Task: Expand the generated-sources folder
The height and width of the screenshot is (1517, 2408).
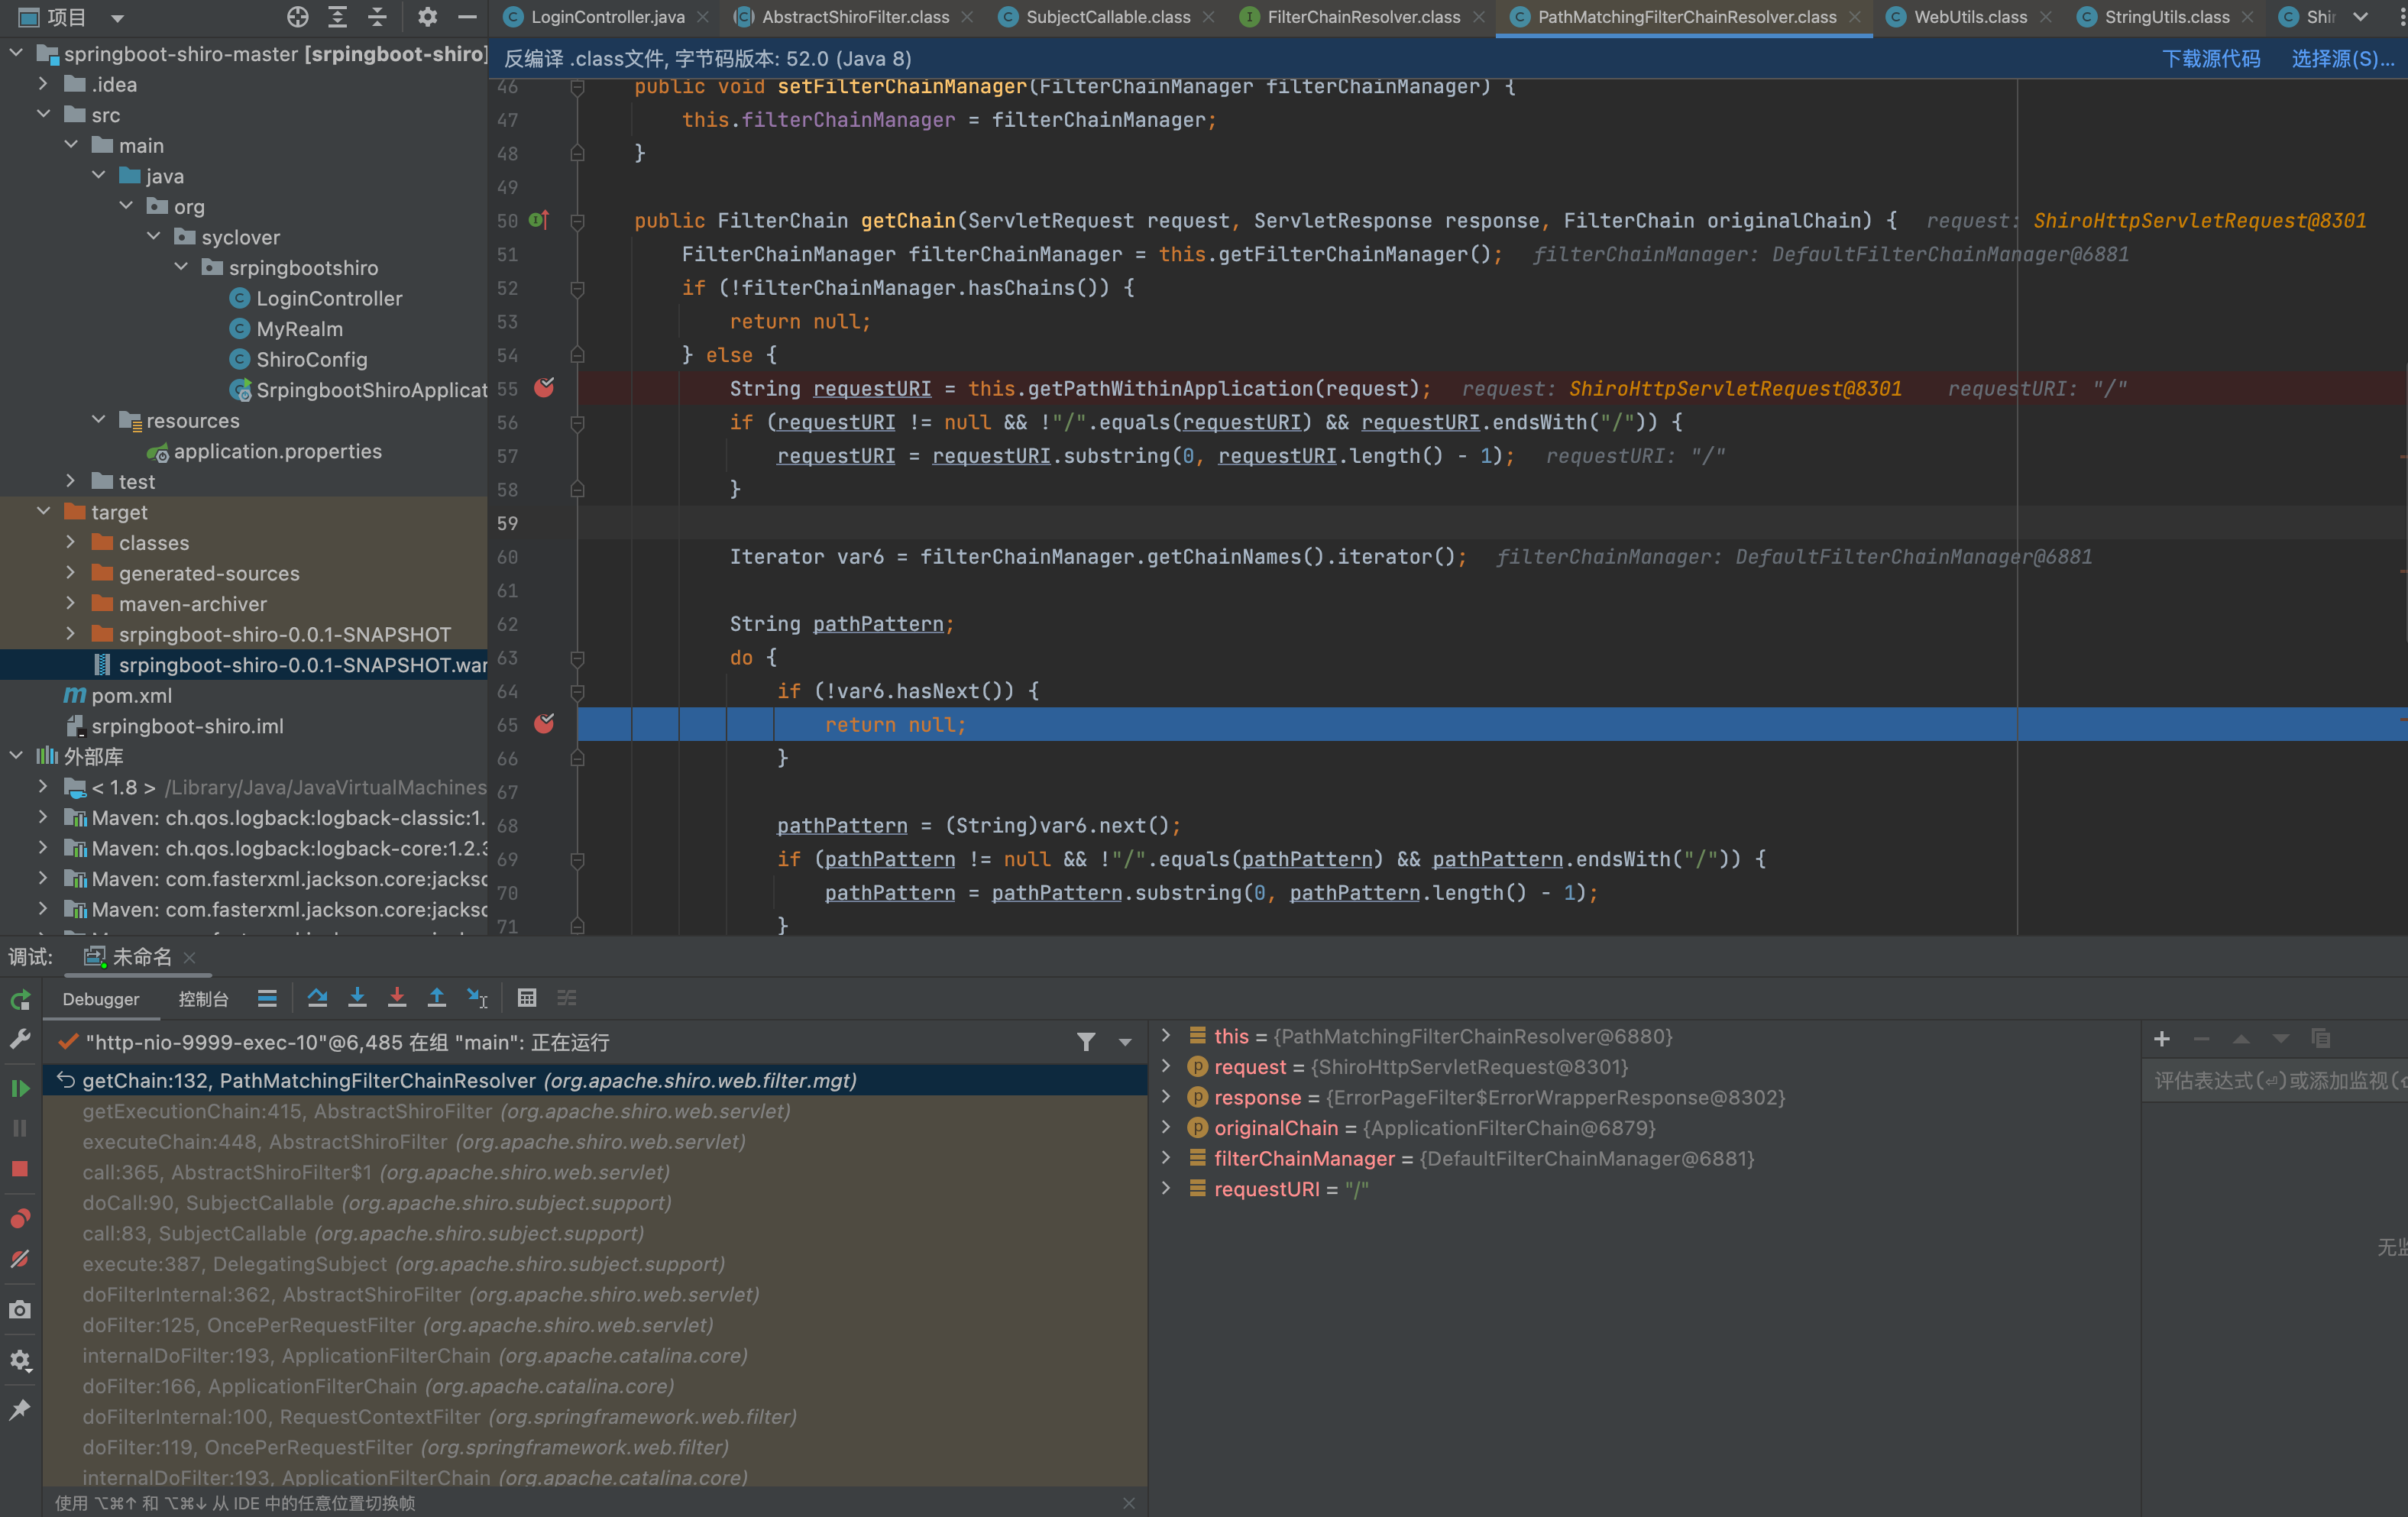Action: point(70,573)
